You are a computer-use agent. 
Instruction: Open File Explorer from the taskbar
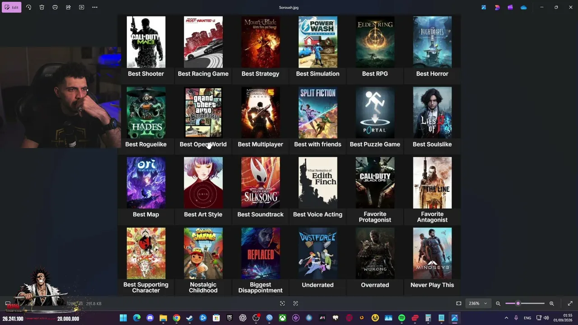pos(163,318)
